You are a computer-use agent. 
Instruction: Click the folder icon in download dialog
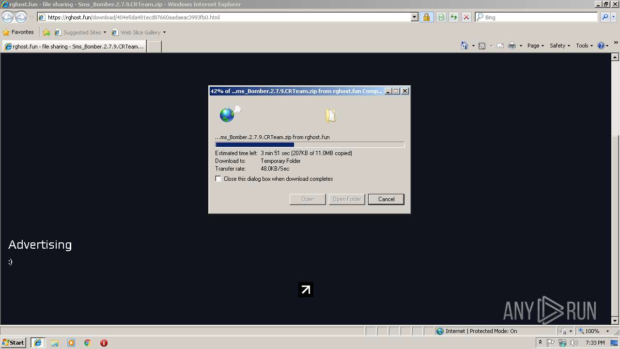pos(331,115)
